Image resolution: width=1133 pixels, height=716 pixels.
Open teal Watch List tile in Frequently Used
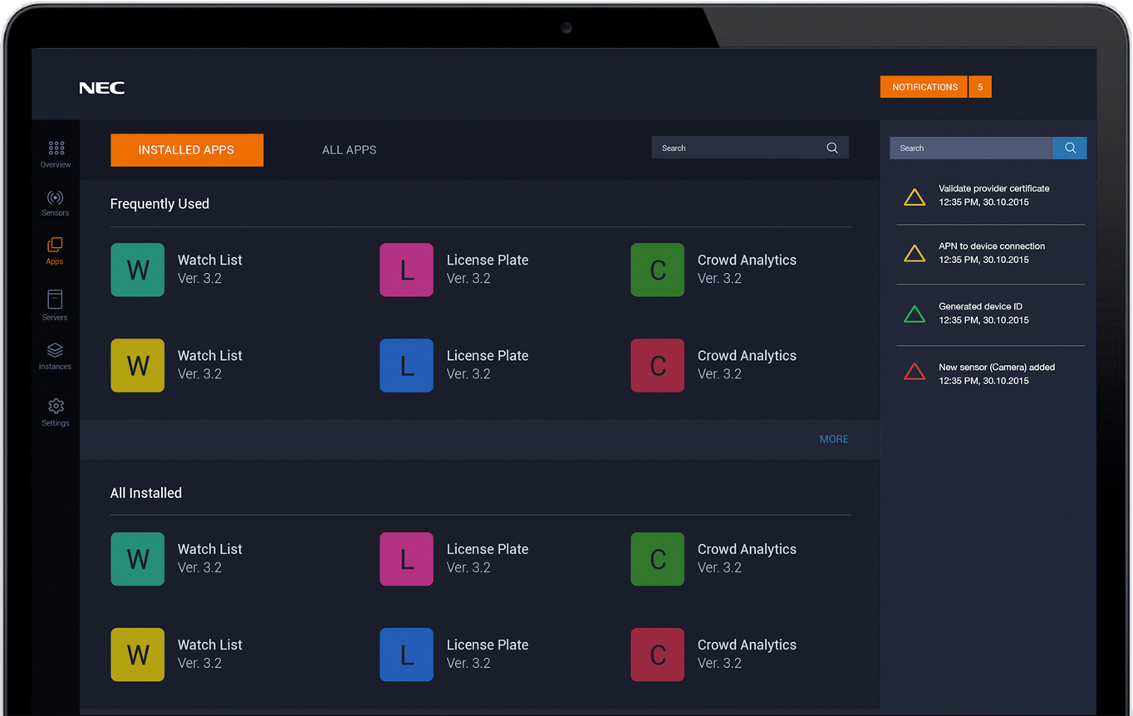(138, 270)
